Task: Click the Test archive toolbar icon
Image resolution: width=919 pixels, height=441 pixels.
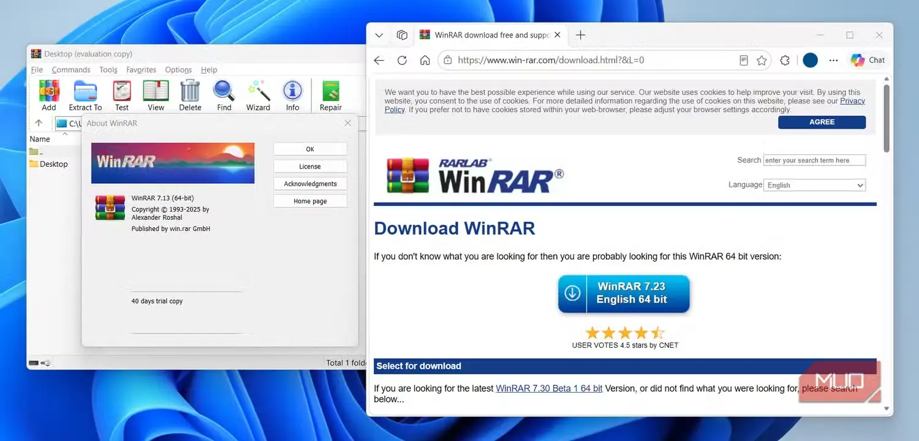Action: pos(122,96)
